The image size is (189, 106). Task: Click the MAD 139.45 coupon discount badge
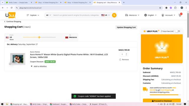pyautogui.click(x=50, y=62)
